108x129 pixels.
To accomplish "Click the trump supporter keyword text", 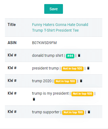I will click(x=46, y=112).
